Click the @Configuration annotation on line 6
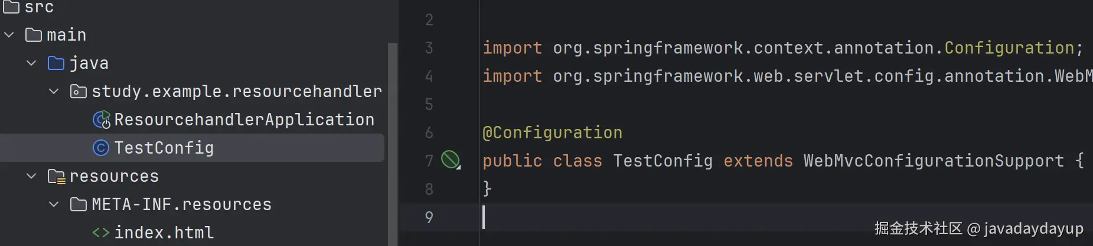1093x246 pixels. click(552, 133)
